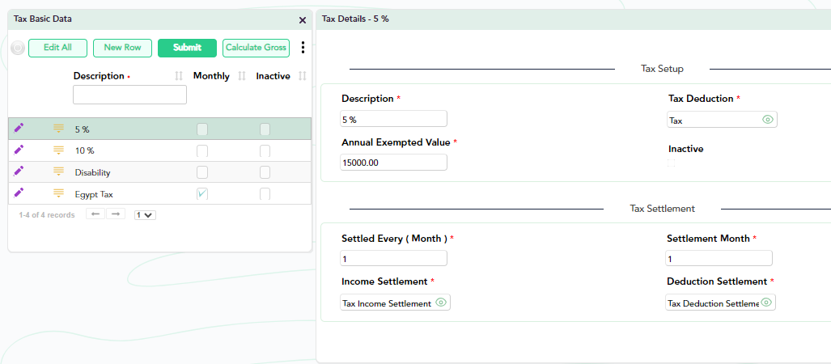Screen dimensions: 831x364
Task: Click the Settled Every ( Month ) field
Action: (x=394, y=258)
